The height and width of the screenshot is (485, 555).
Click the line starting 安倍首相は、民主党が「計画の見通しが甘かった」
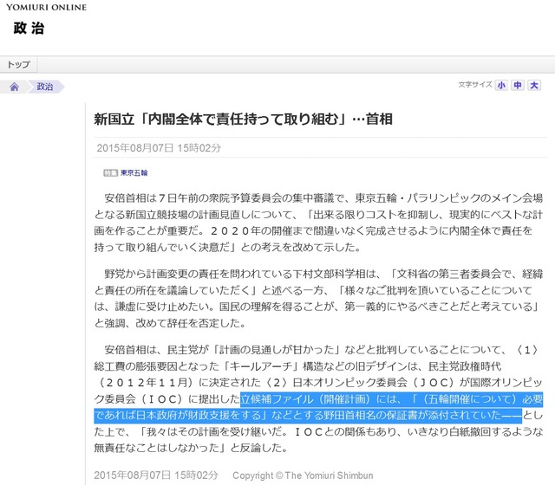(322, 350)
